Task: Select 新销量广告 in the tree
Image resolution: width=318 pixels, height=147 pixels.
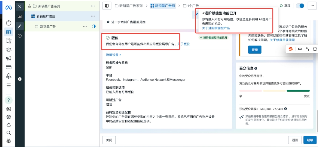Action: point(48,26)
